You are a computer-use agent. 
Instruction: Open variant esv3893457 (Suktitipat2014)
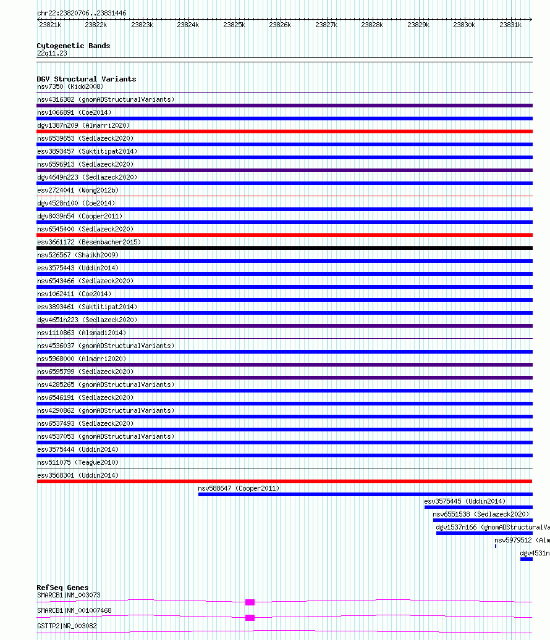(87, 151)
